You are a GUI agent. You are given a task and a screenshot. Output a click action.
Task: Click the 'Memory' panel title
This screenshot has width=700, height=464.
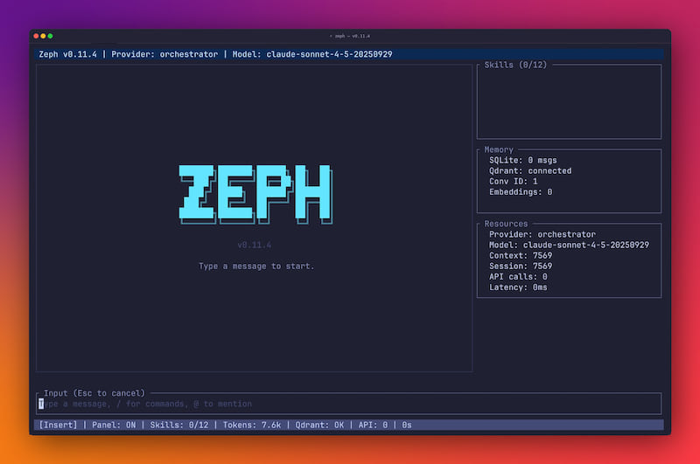[499, 149]
